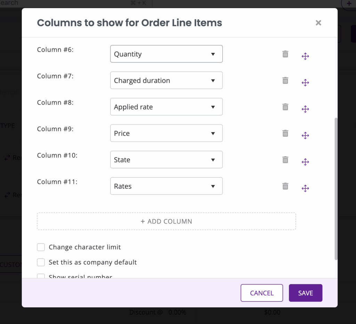Enable Change character limit checkbox

[41, 247]
